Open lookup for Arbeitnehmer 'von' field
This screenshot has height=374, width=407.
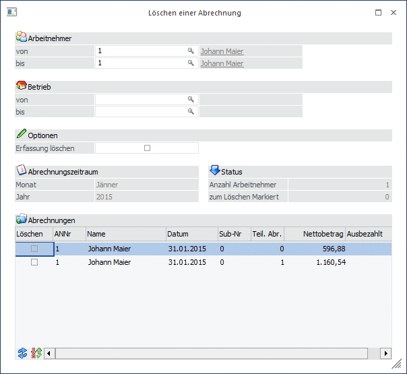point(191,51)
